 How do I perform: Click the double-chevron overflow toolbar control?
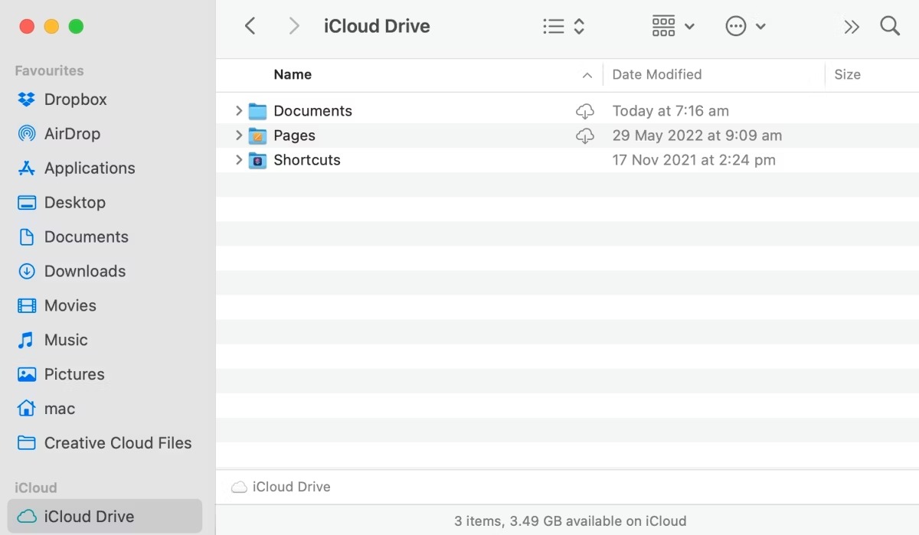(x=852, y=25)
